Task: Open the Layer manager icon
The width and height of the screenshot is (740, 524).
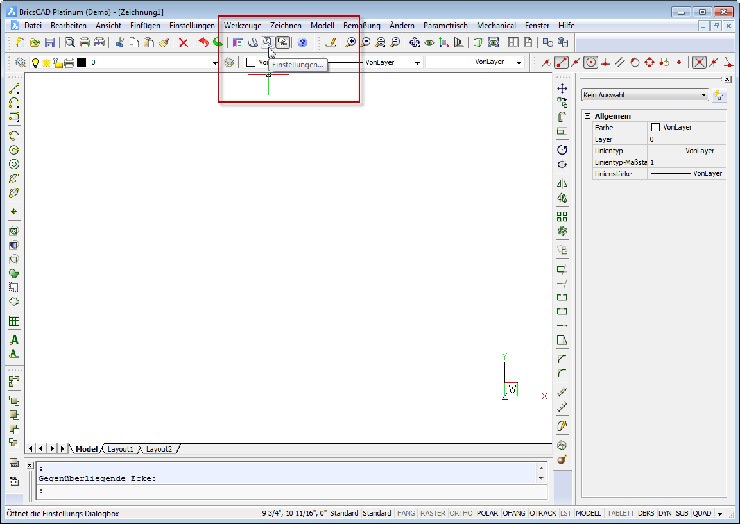Action: coord(229,62)
